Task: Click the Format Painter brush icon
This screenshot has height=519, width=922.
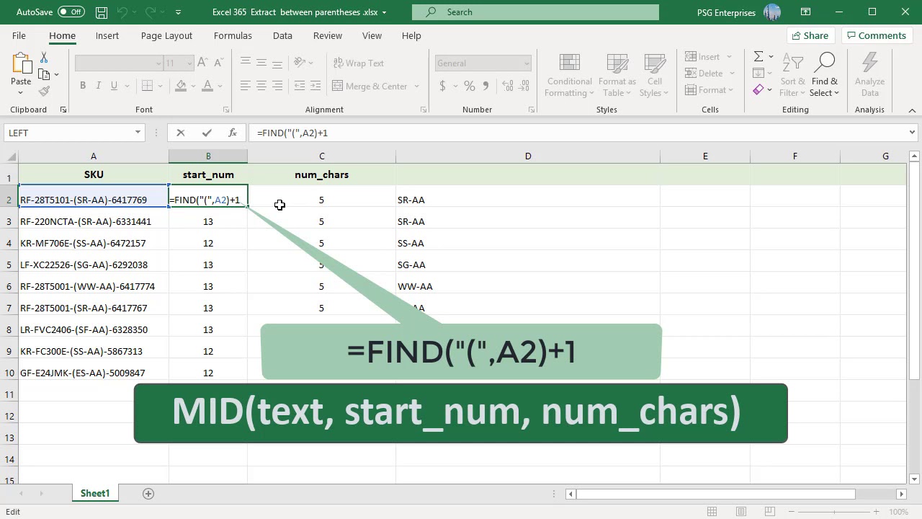Action: point(44,91)
